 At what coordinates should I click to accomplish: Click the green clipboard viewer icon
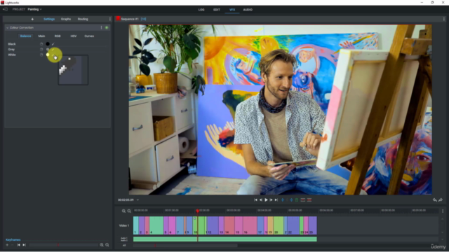[297, 200]
